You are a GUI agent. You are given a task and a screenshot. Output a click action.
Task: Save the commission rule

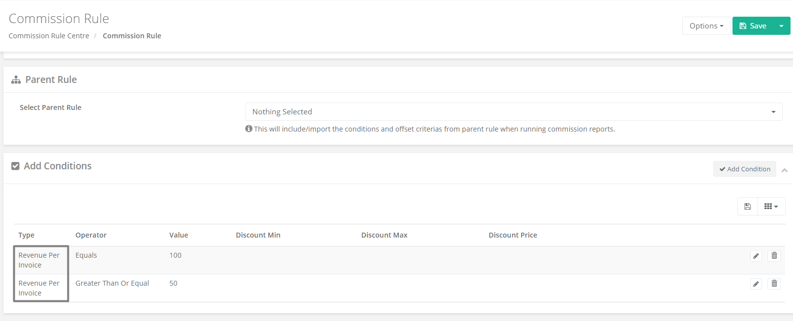(x=753, y=26)
